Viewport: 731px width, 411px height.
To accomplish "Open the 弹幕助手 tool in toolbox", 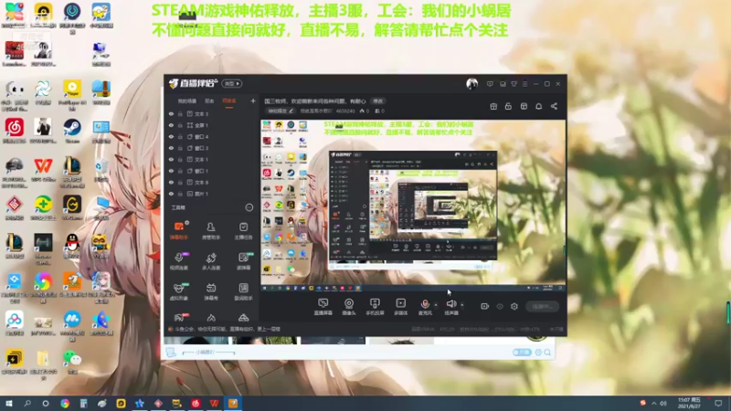I will [x=179, y=231].
